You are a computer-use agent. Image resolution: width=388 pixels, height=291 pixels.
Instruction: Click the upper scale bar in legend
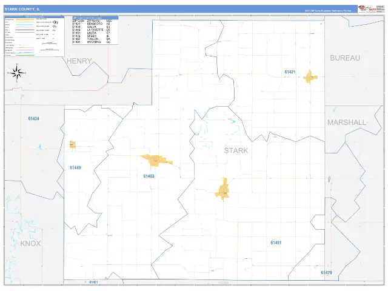pos(50,43)
